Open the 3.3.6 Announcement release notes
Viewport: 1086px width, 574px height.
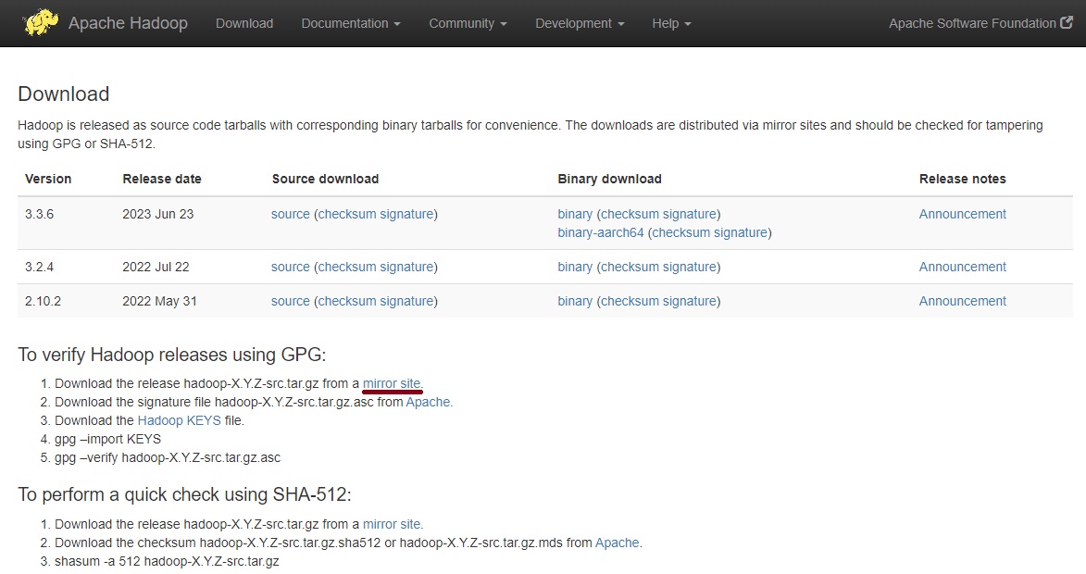click(x=962, y=214)
